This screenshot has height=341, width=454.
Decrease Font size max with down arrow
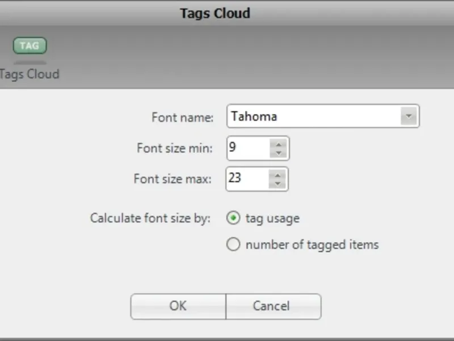(x=277, y=183)
